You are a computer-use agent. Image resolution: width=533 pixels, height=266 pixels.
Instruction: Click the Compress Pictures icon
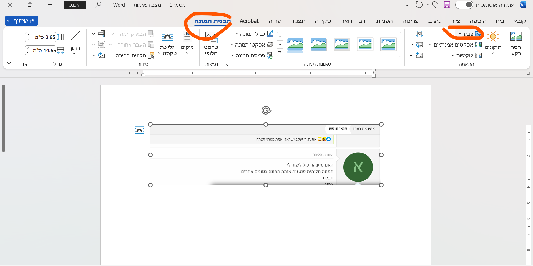(x=419, y=34)
